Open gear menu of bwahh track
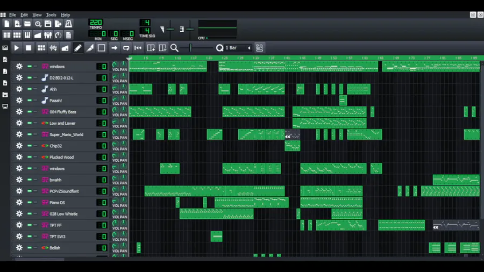The height and width of the screenshot is (272, 484). 19,180
